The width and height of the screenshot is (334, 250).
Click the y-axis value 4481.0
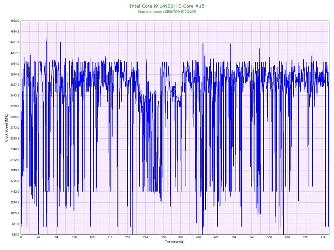(x=15, y=42)
